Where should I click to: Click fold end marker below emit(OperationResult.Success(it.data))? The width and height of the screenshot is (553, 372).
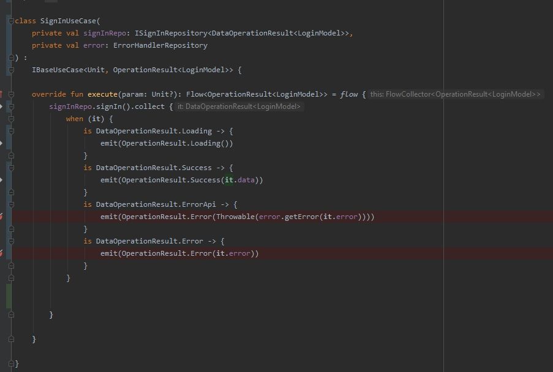[x=11, y=192]
